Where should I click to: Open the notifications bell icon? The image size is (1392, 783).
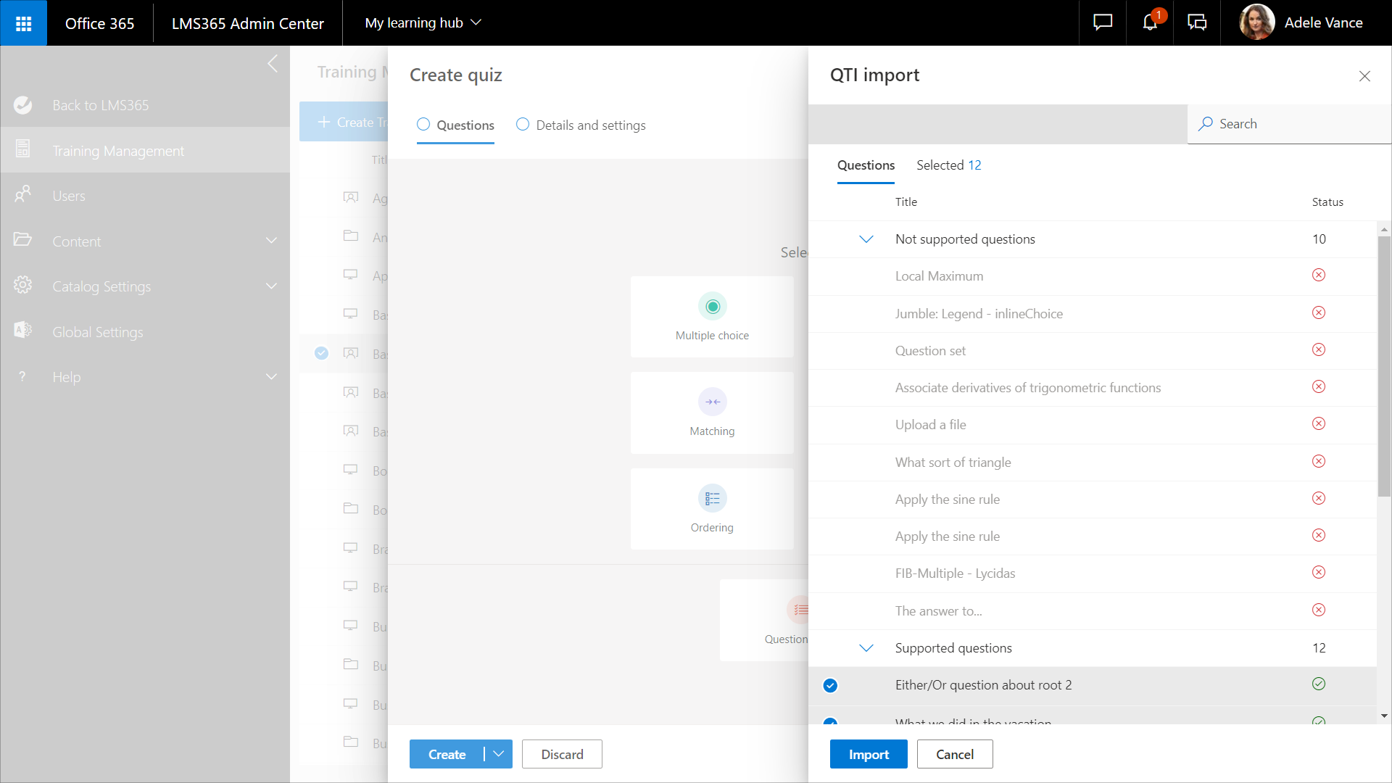[1150, 22]
